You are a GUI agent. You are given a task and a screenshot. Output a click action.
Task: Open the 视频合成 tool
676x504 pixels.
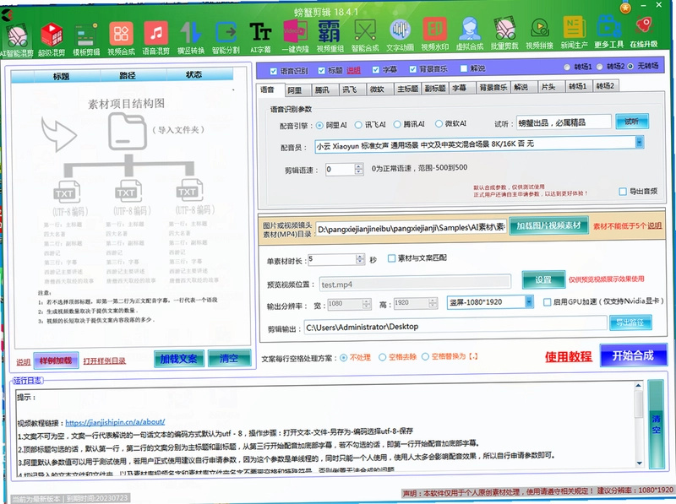(x=121, y=38)
